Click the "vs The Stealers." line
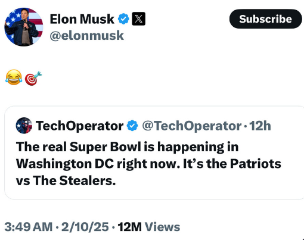The height and width of the screenshot is (240, 304). point(66,180)
